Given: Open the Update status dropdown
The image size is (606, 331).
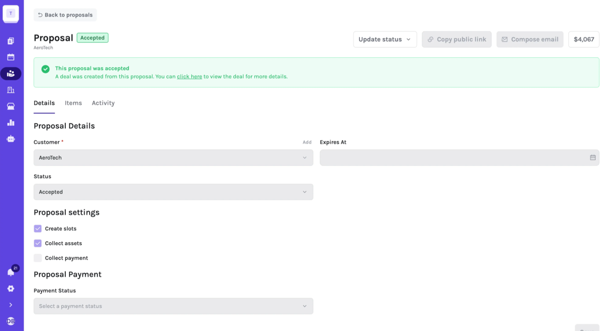Looking at the screenshot, I should click(x=385, y=39).
